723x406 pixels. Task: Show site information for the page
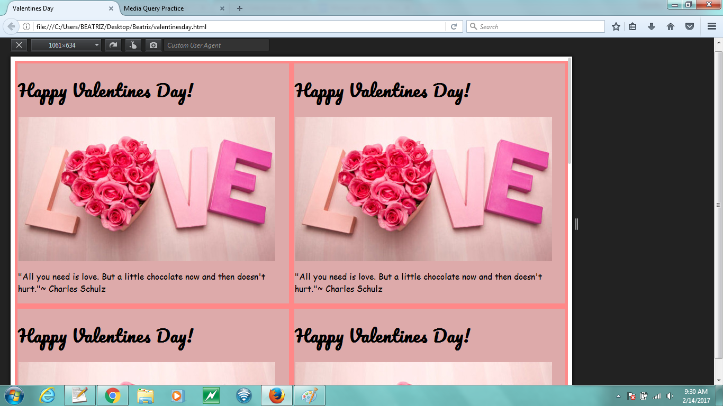pyautogui.click(x=26, y=26)
